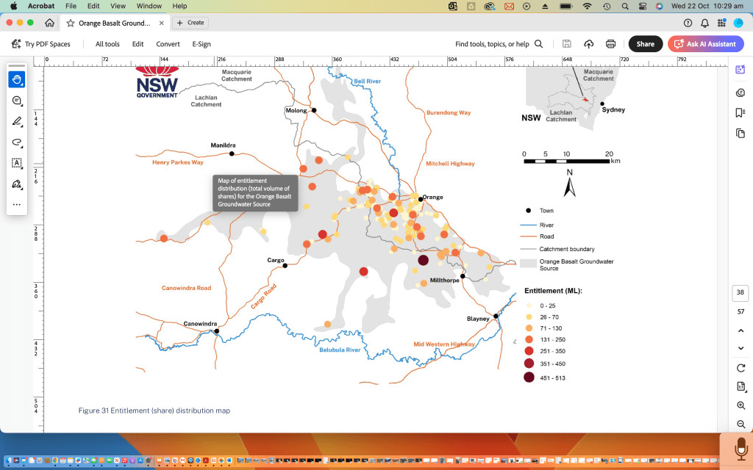The image size is (753, 470).
Task: Click the print icon
Action: point(610,44)
